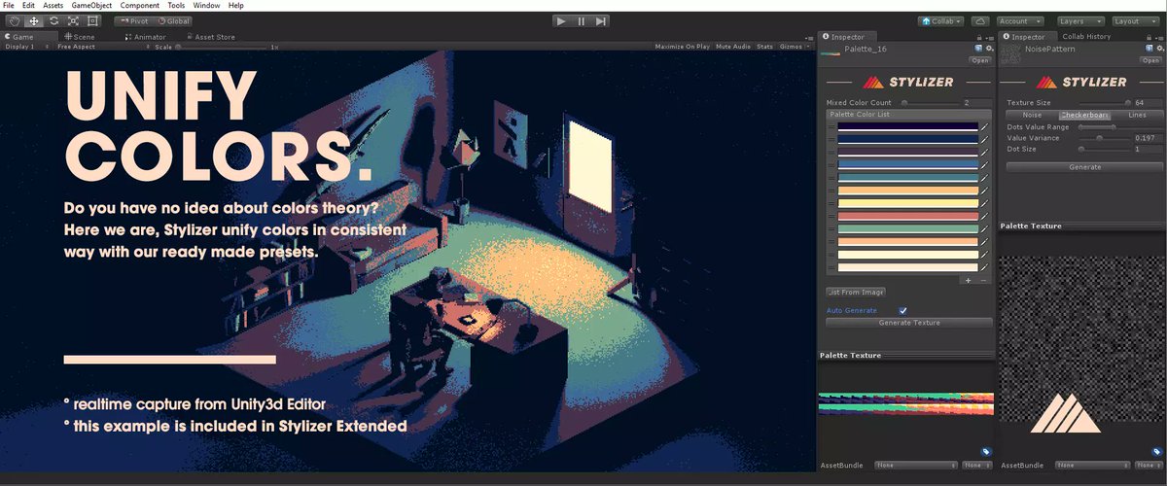
Task: Open the Gizmos dropdown
Action: 794,46
